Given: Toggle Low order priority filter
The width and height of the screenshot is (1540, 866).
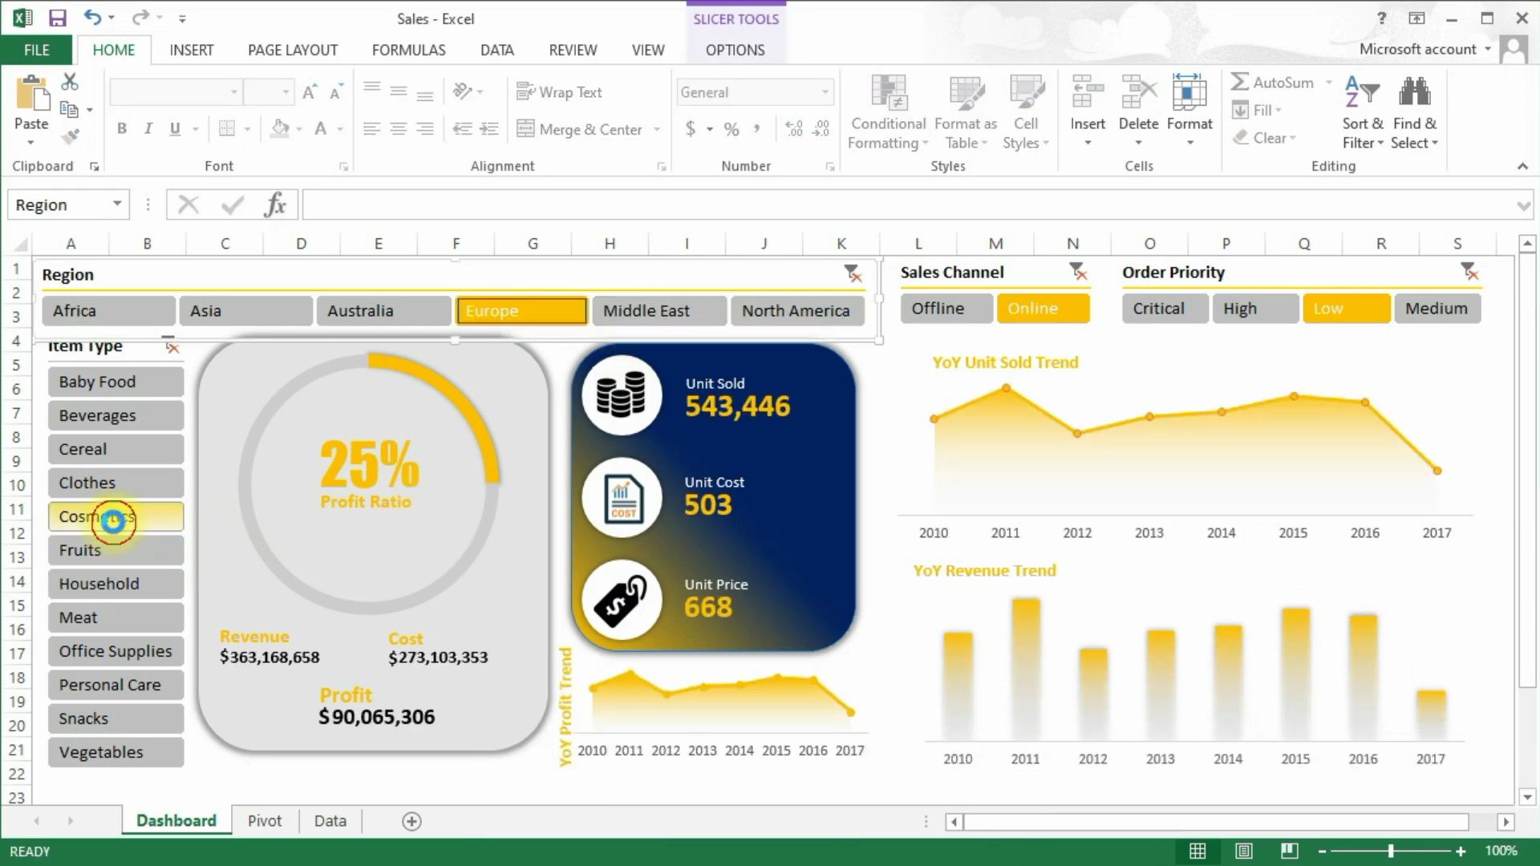Looking at the screenshot, I should coord(1345,308).
